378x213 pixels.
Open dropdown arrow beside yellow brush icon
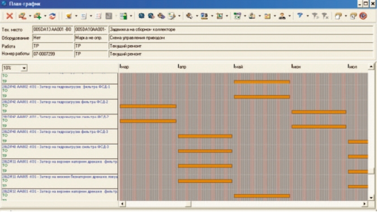pyautogui.click(x=76, y=16)
